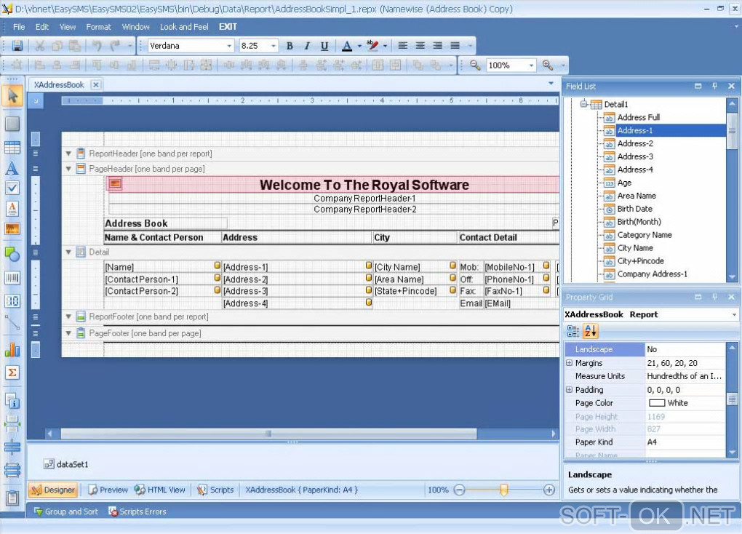Click the Italic formatting button
This screenshot has width=742, height=534.
click(307, 46)
